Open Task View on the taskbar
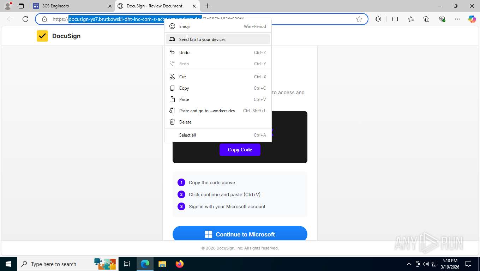 click(x=127, y=264)
